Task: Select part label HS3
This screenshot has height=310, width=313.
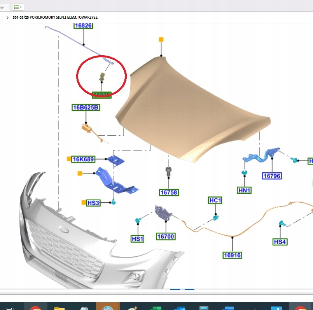Action: pos(93,203)
